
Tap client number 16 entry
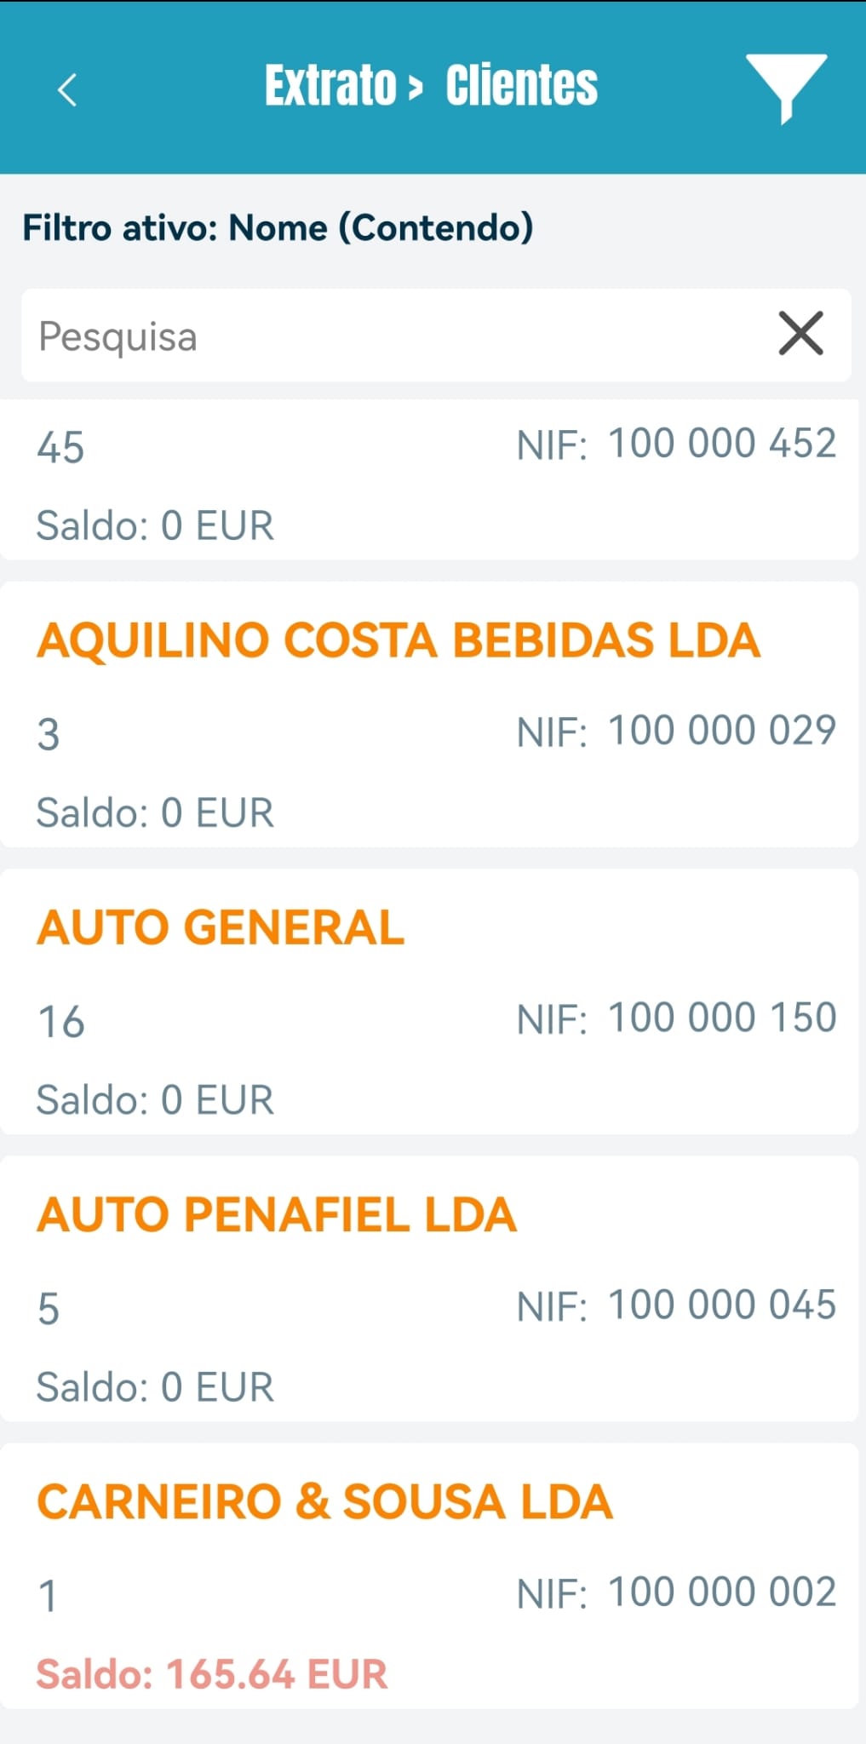pyautogui.click(x=61, y=1021)
